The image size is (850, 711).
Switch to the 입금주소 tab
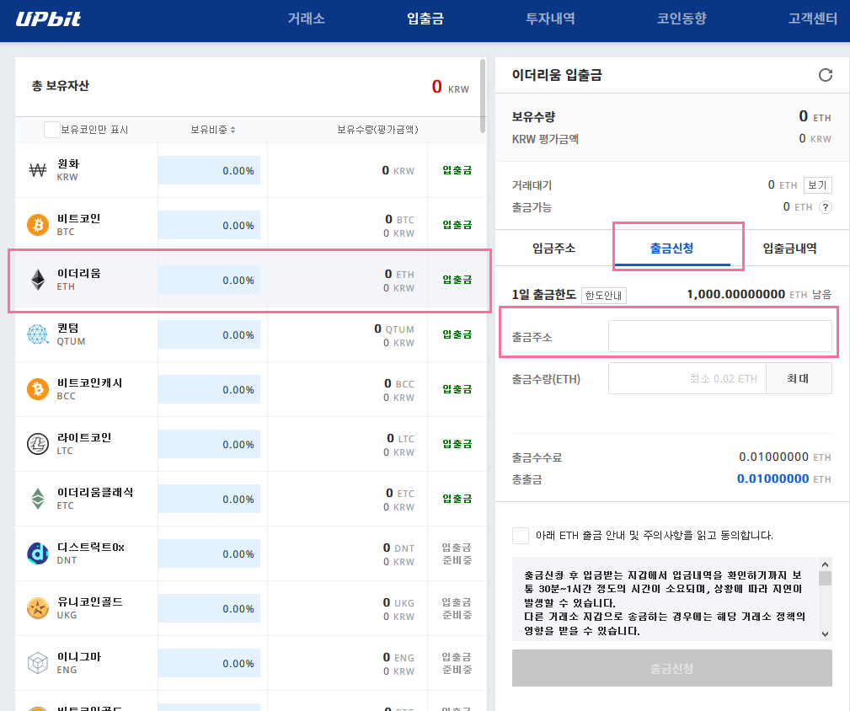[x=554, y=249]
